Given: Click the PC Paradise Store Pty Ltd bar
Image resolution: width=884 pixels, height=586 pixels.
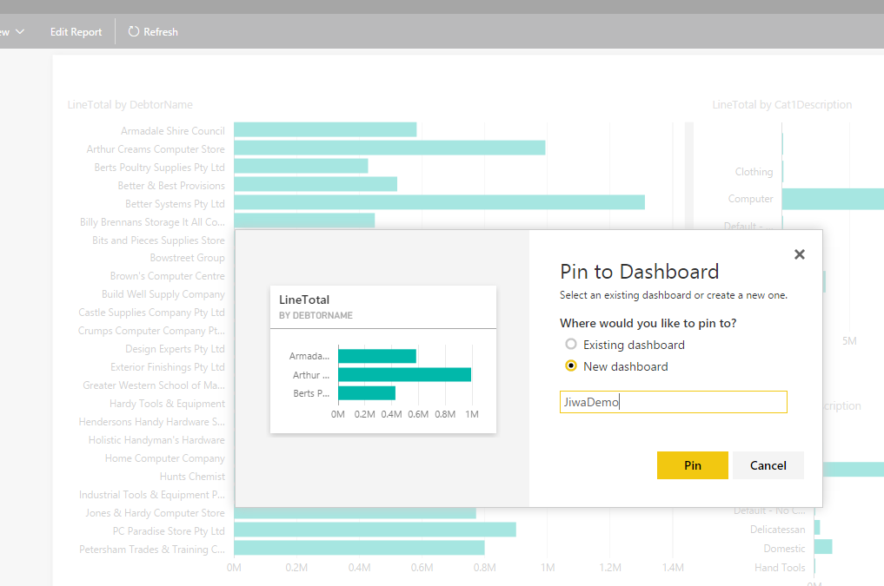Looking at the screenshot, I should click(375, 530).
